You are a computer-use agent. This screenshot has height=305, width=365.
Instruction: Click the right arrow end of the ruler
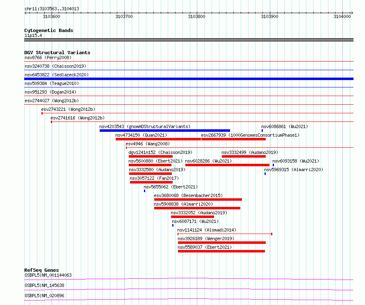point(352,13)
